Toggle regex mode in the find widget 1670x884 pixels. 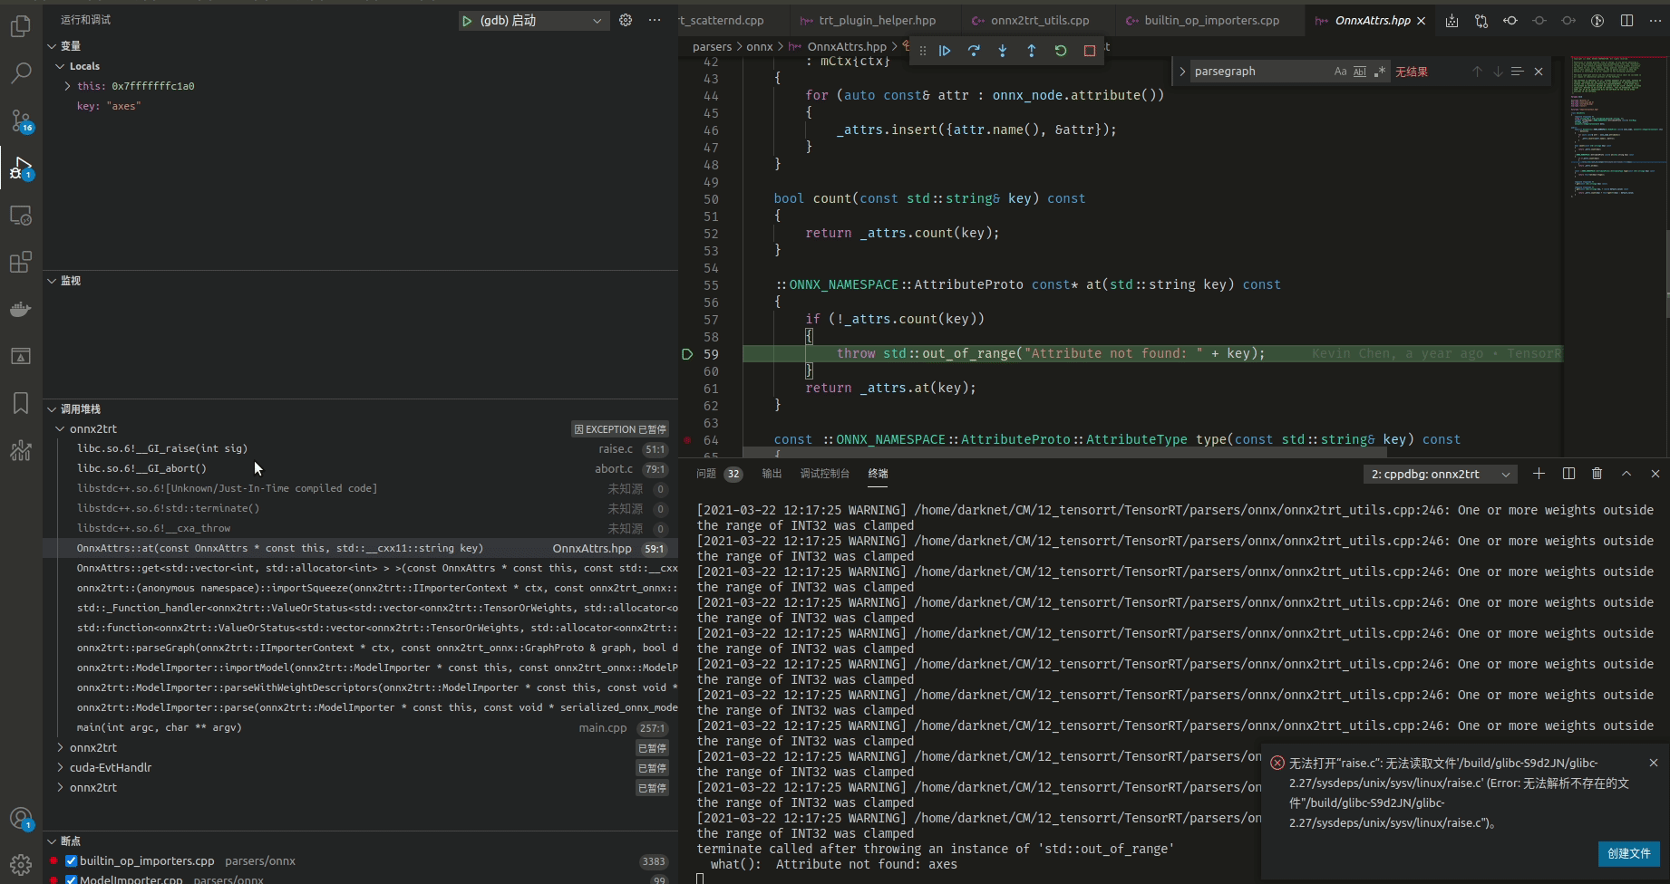(1380, 71)
